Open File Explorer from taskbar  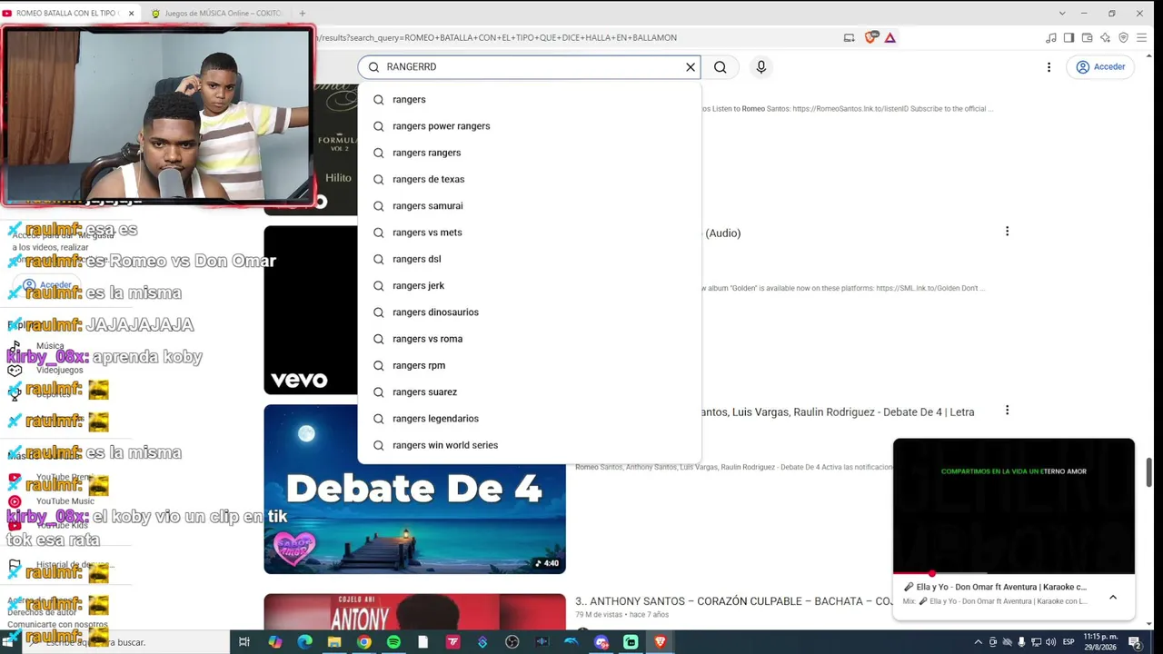[x=334, y=642]
